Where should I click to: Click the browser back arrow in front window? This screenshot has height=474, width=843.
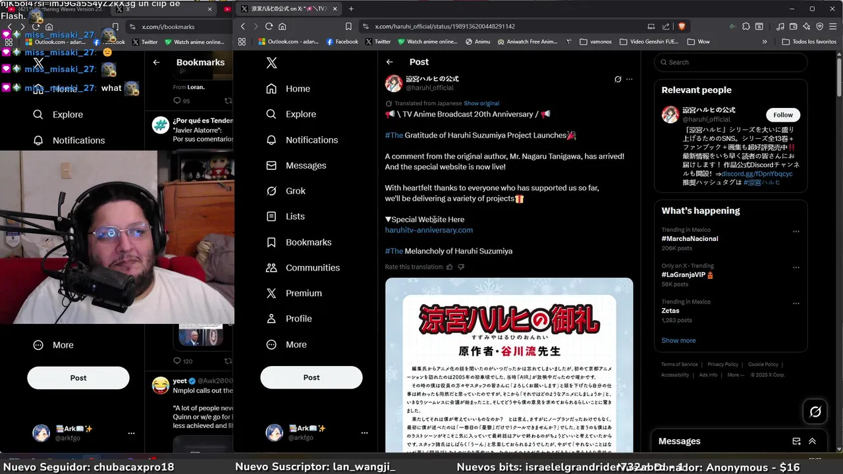click(243, 26)
